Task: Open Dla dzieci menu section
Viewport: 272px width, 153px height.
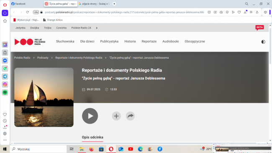Action: tap(87, 41)
